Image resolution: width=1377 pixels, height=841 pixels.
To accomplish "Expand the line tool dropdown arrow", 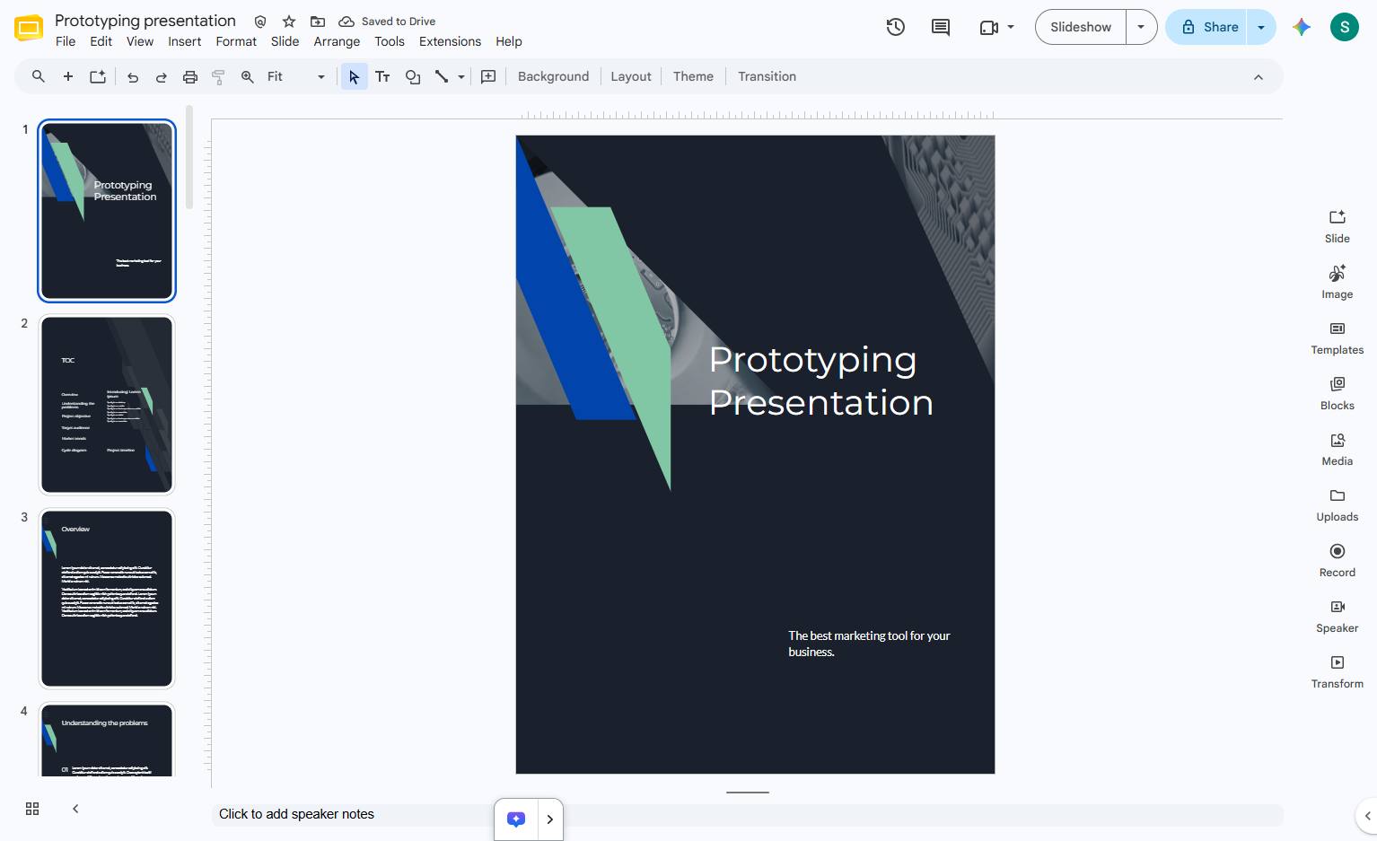I will [461, 77].
